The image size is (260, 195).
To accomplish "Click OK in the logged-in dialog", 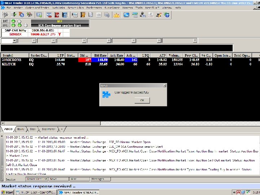I will [x=142, y=100].
